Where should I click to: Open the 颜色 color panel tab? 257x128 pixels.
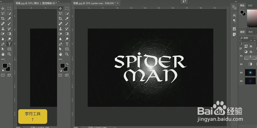pyautogui.click(x=242, y=5)
